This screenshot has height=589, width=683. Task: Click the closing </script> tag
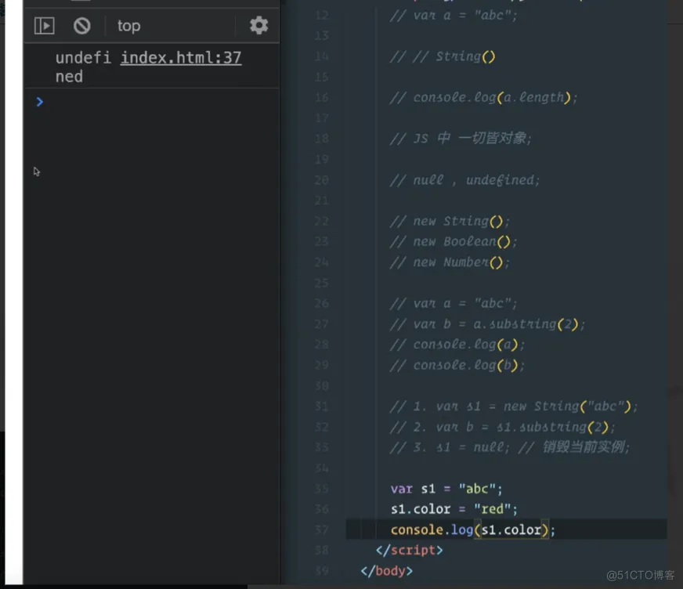(x=410, y=550)
